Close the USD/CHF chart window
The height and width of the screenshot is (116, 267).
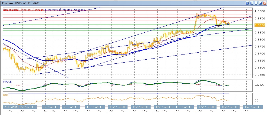pos(264,3)
